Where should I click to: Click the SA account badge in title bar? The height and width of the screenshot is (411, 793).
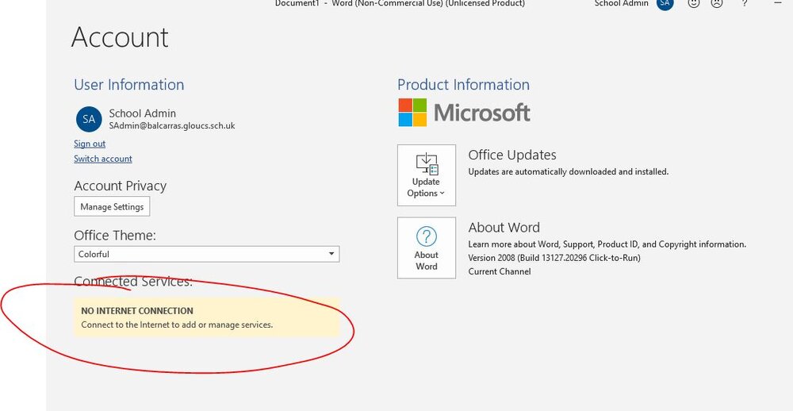click(665, 3)
